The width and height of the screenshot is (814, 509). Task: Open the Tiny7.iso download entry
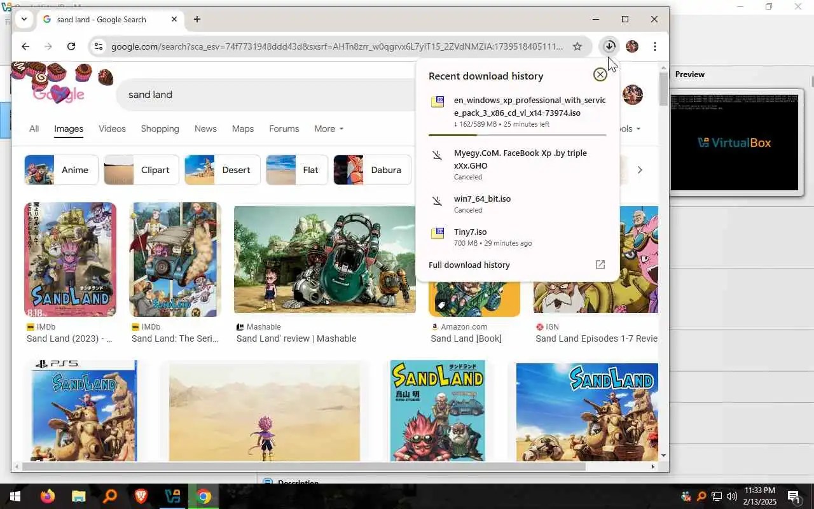click(x=517, y=237)
